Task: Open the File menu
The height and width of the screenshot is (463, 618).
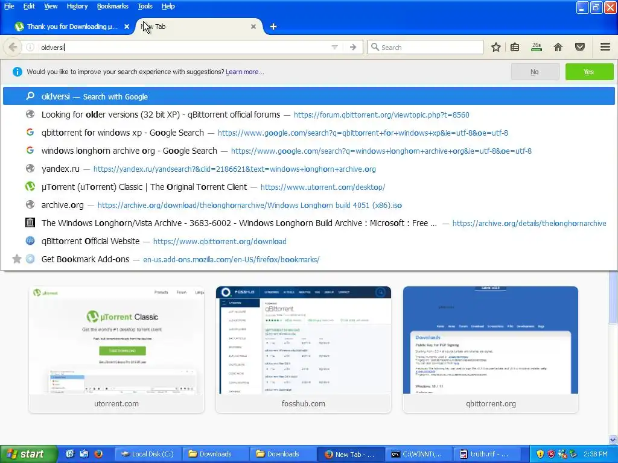Action: (8, 6)
